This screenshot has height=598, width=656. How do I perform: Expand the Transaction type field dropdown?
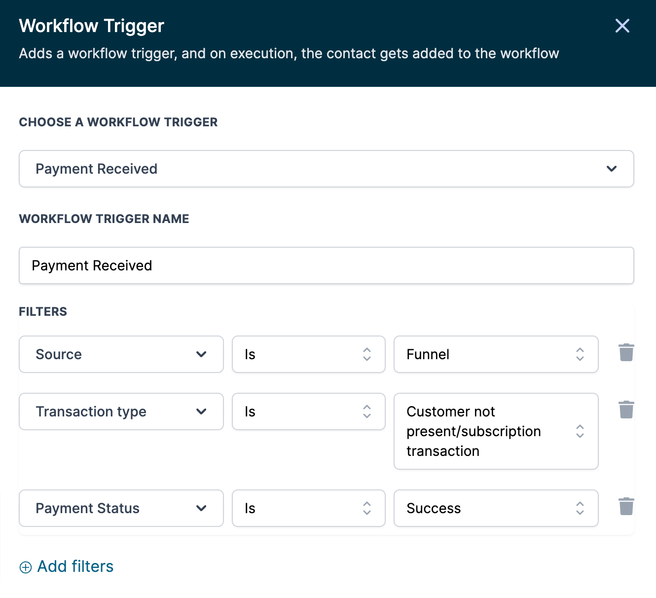point(121,411)
